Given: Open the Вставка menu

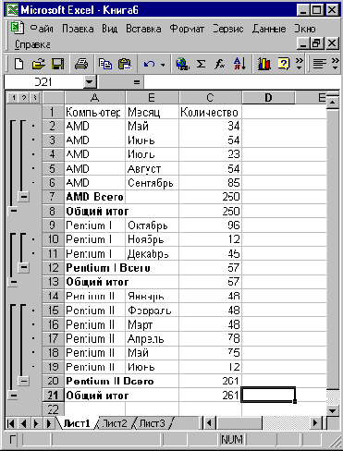Looking at the screenshot, I should [143, 29].
